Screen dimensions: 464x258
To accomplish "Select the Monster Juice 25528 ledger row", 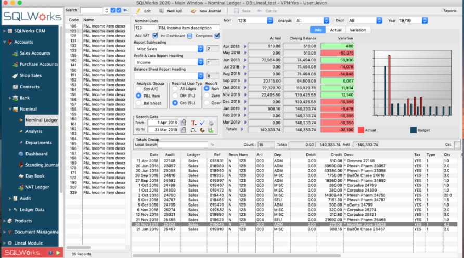I will (294, 224).
